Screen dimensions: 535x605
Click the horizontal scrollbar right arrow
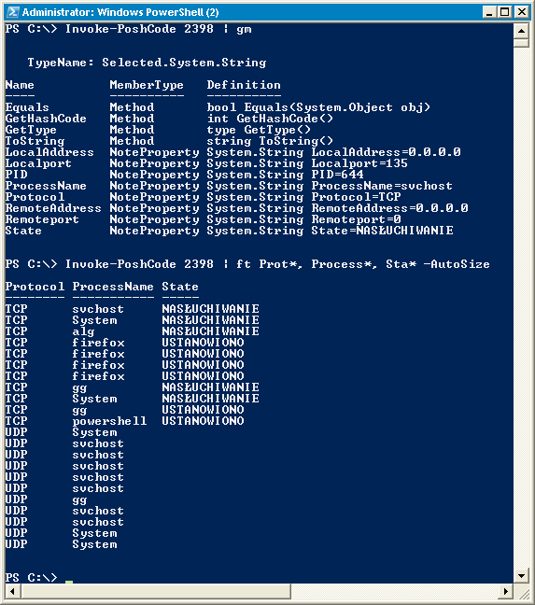(x=506, y=591)
